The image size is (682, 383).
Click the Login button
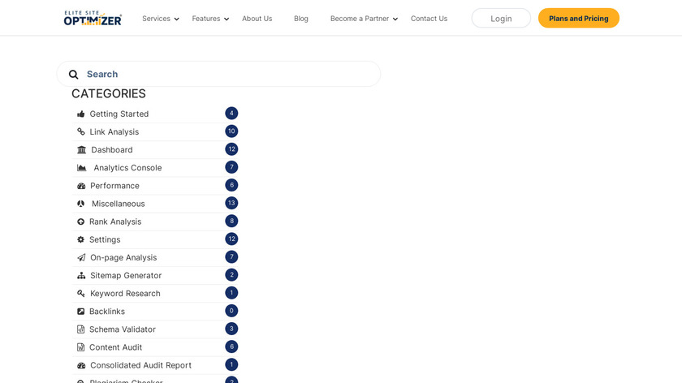(x=501, y=19)
